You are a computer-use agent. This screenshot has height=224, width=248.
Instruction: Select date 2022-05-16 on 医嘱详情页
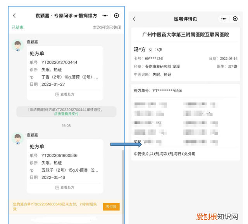229,59
